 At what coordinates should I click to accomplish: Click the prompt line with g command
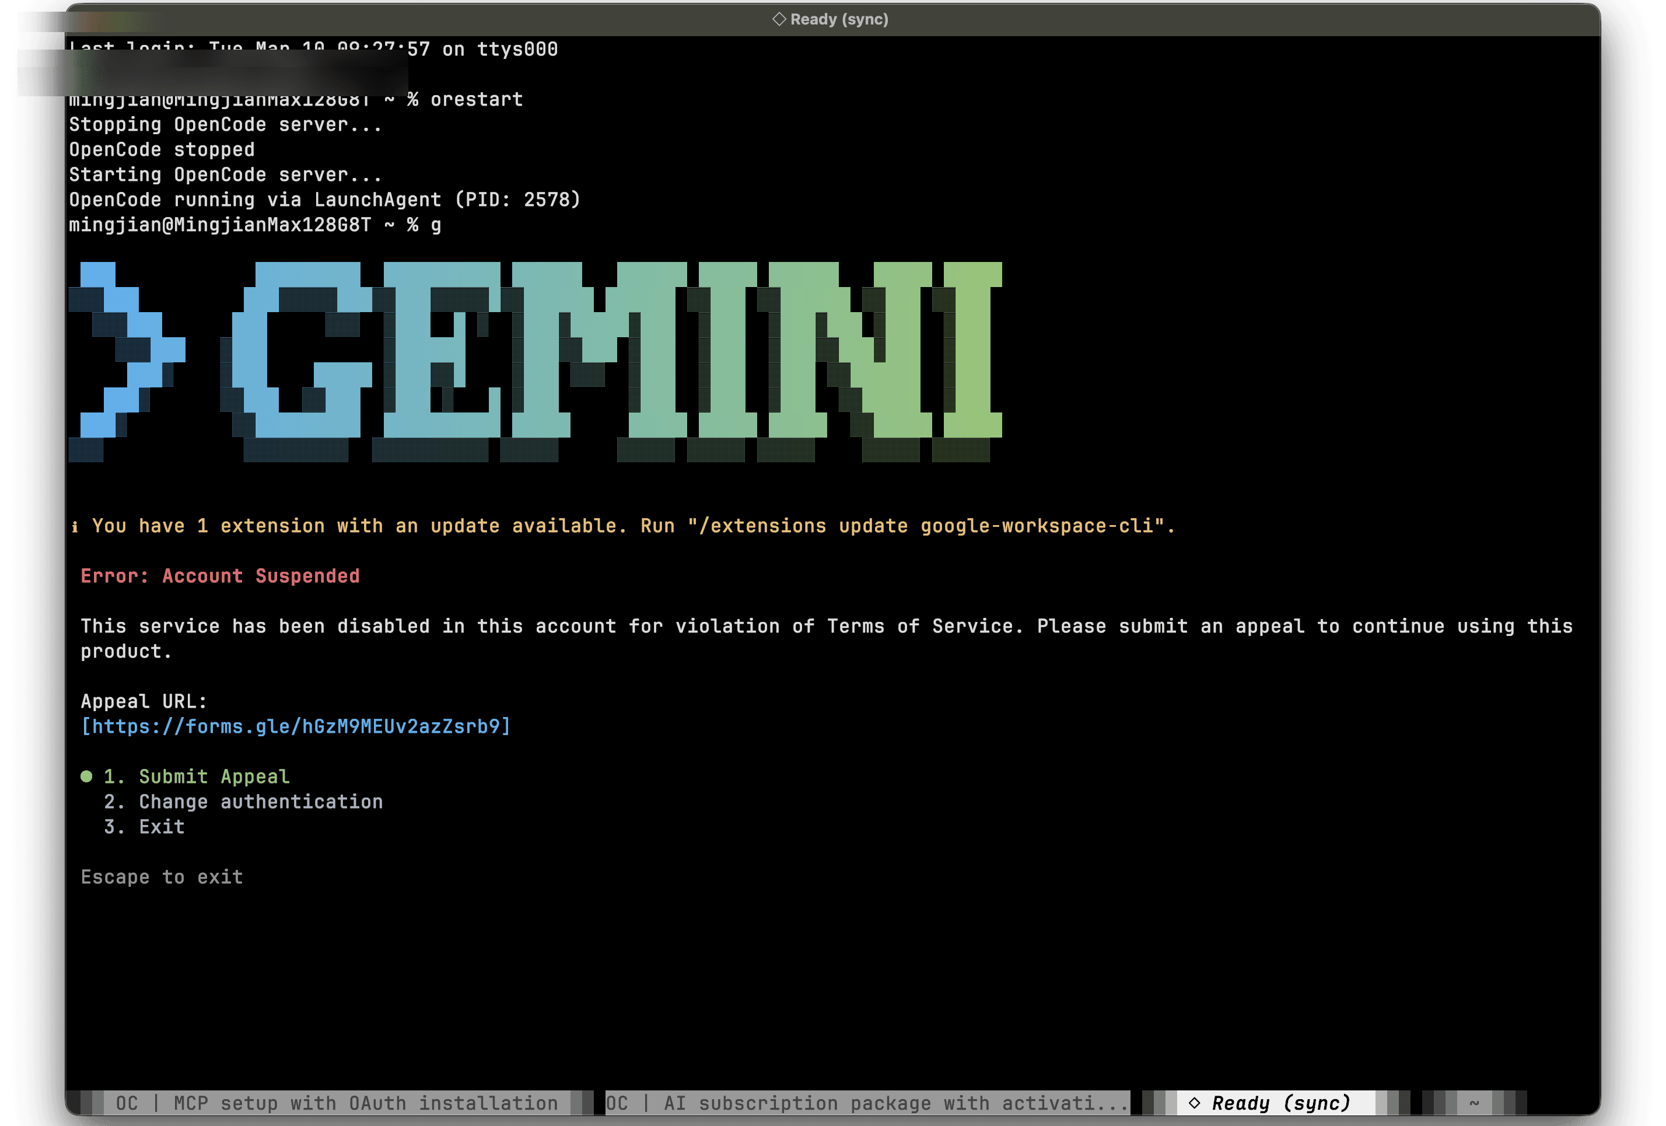pos(255,225)
